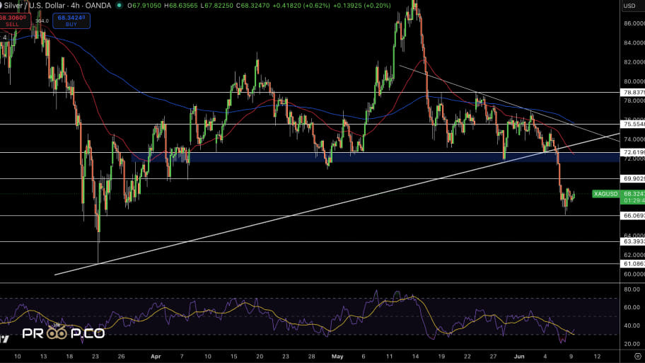The height and width of the screenshot is (363, 645).
Task: Open chart settings gear icon
Action: coord(638,357)
